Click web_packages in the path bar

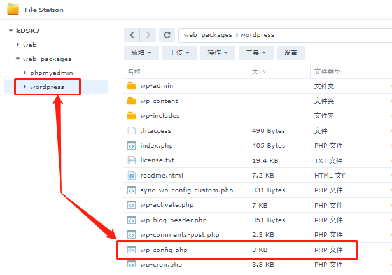pyautogui.click(x=207, y=35)
